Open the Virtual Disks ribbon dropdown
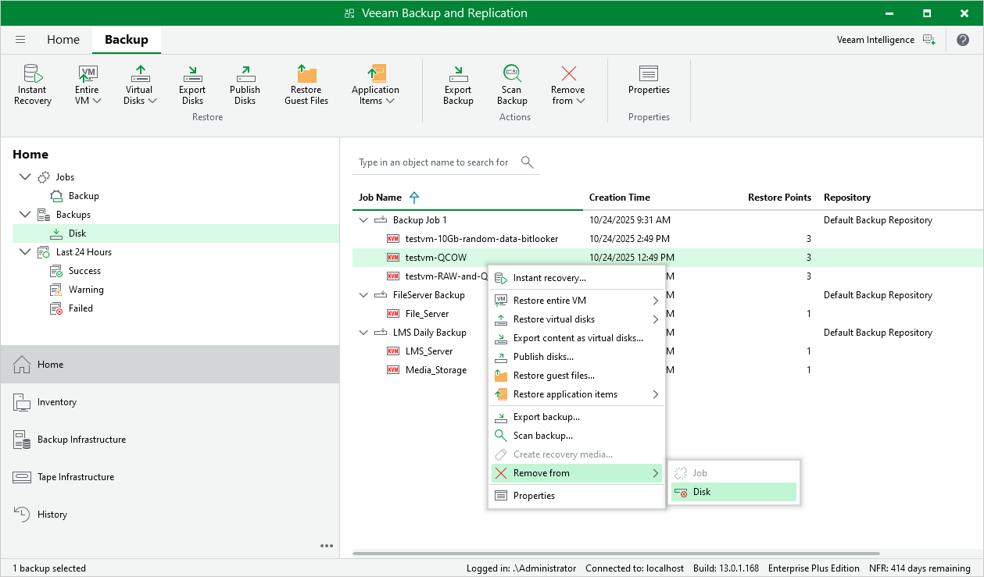984x577 pixels. coord(141,84)
